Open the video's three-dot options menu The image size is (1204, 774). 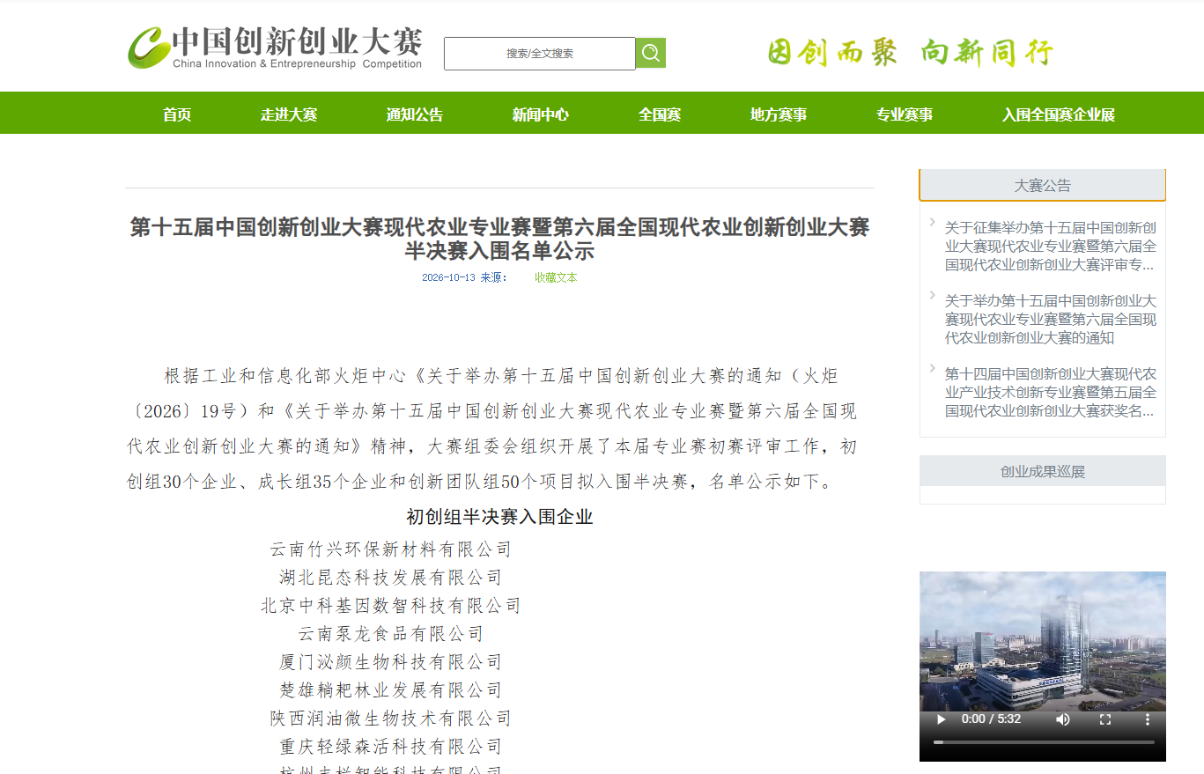point(1148,719)
